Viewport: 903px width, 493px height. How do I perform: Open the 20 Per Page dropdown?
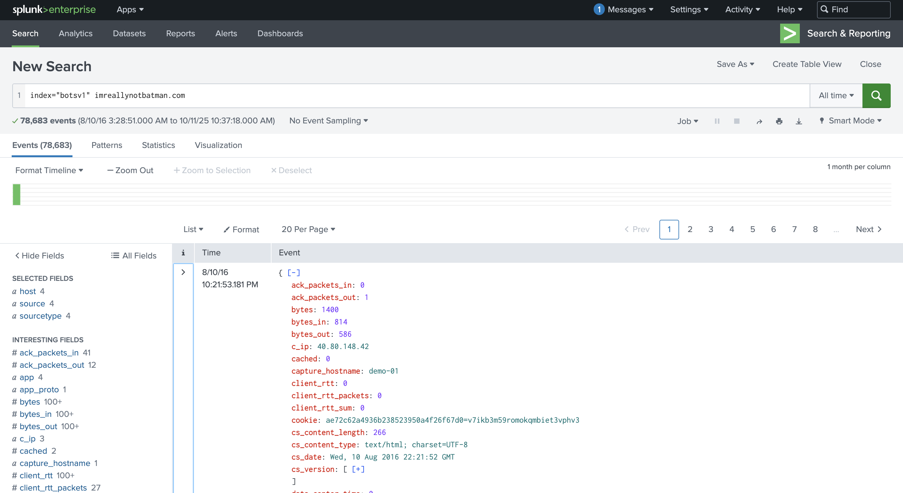tap(308, 229)
